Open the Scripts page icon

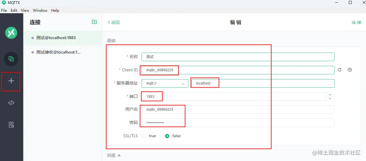(11, 103)
